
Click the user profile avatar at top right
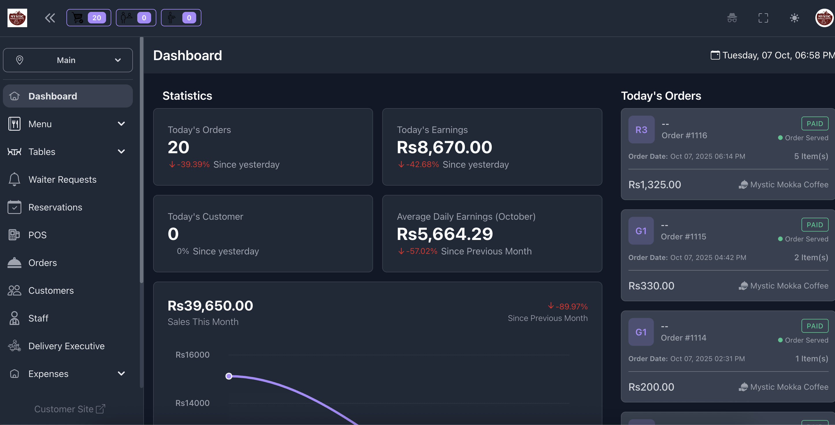[x=824, y=18]
